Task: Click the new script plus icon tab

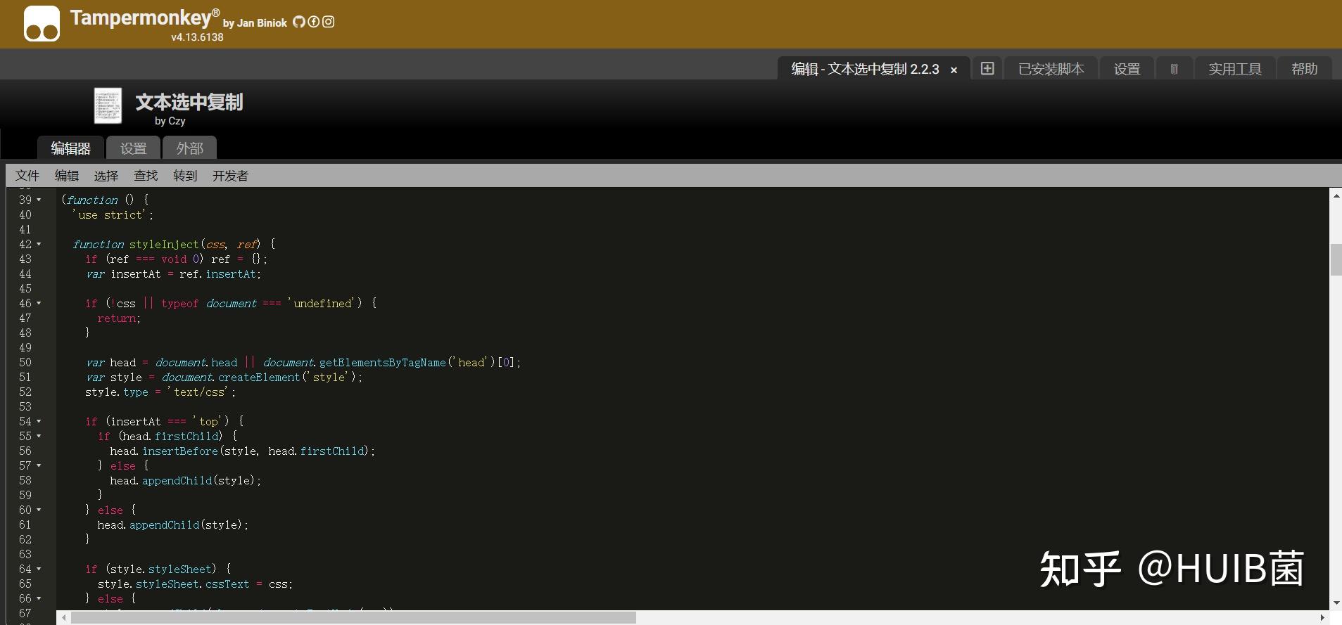Action: click(987, 68)
